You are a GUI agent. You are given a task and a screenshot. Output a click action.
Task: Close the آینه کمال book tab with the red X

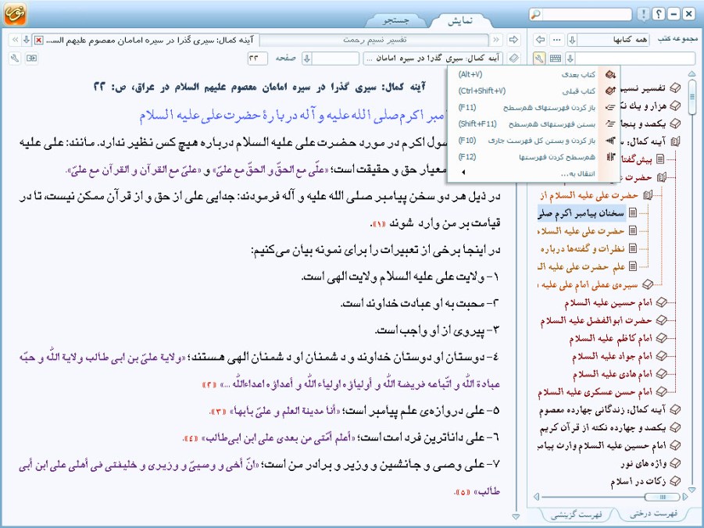point(39,41)
